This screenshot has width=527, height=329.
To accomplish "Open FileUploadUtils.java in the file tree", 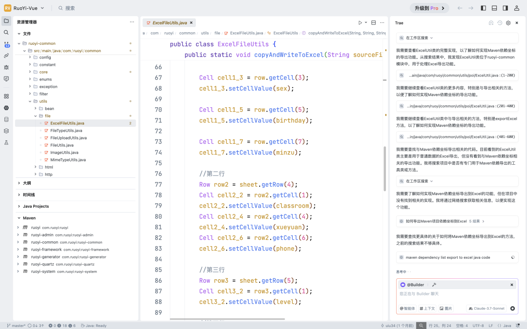I will click(68, 138).
